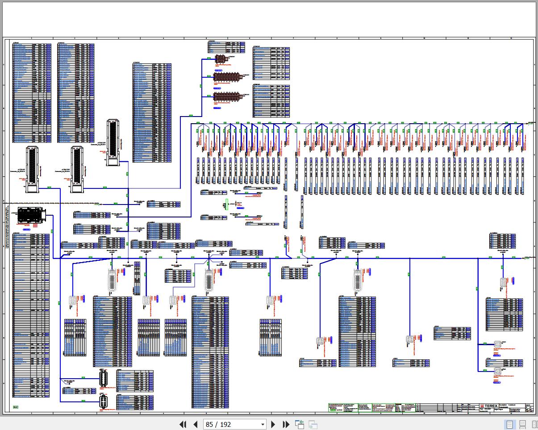The image size is (538, 430).
Task: Click the middle tall ECU connector drawing
Action: pyautogui.click(x=78, y=169)
